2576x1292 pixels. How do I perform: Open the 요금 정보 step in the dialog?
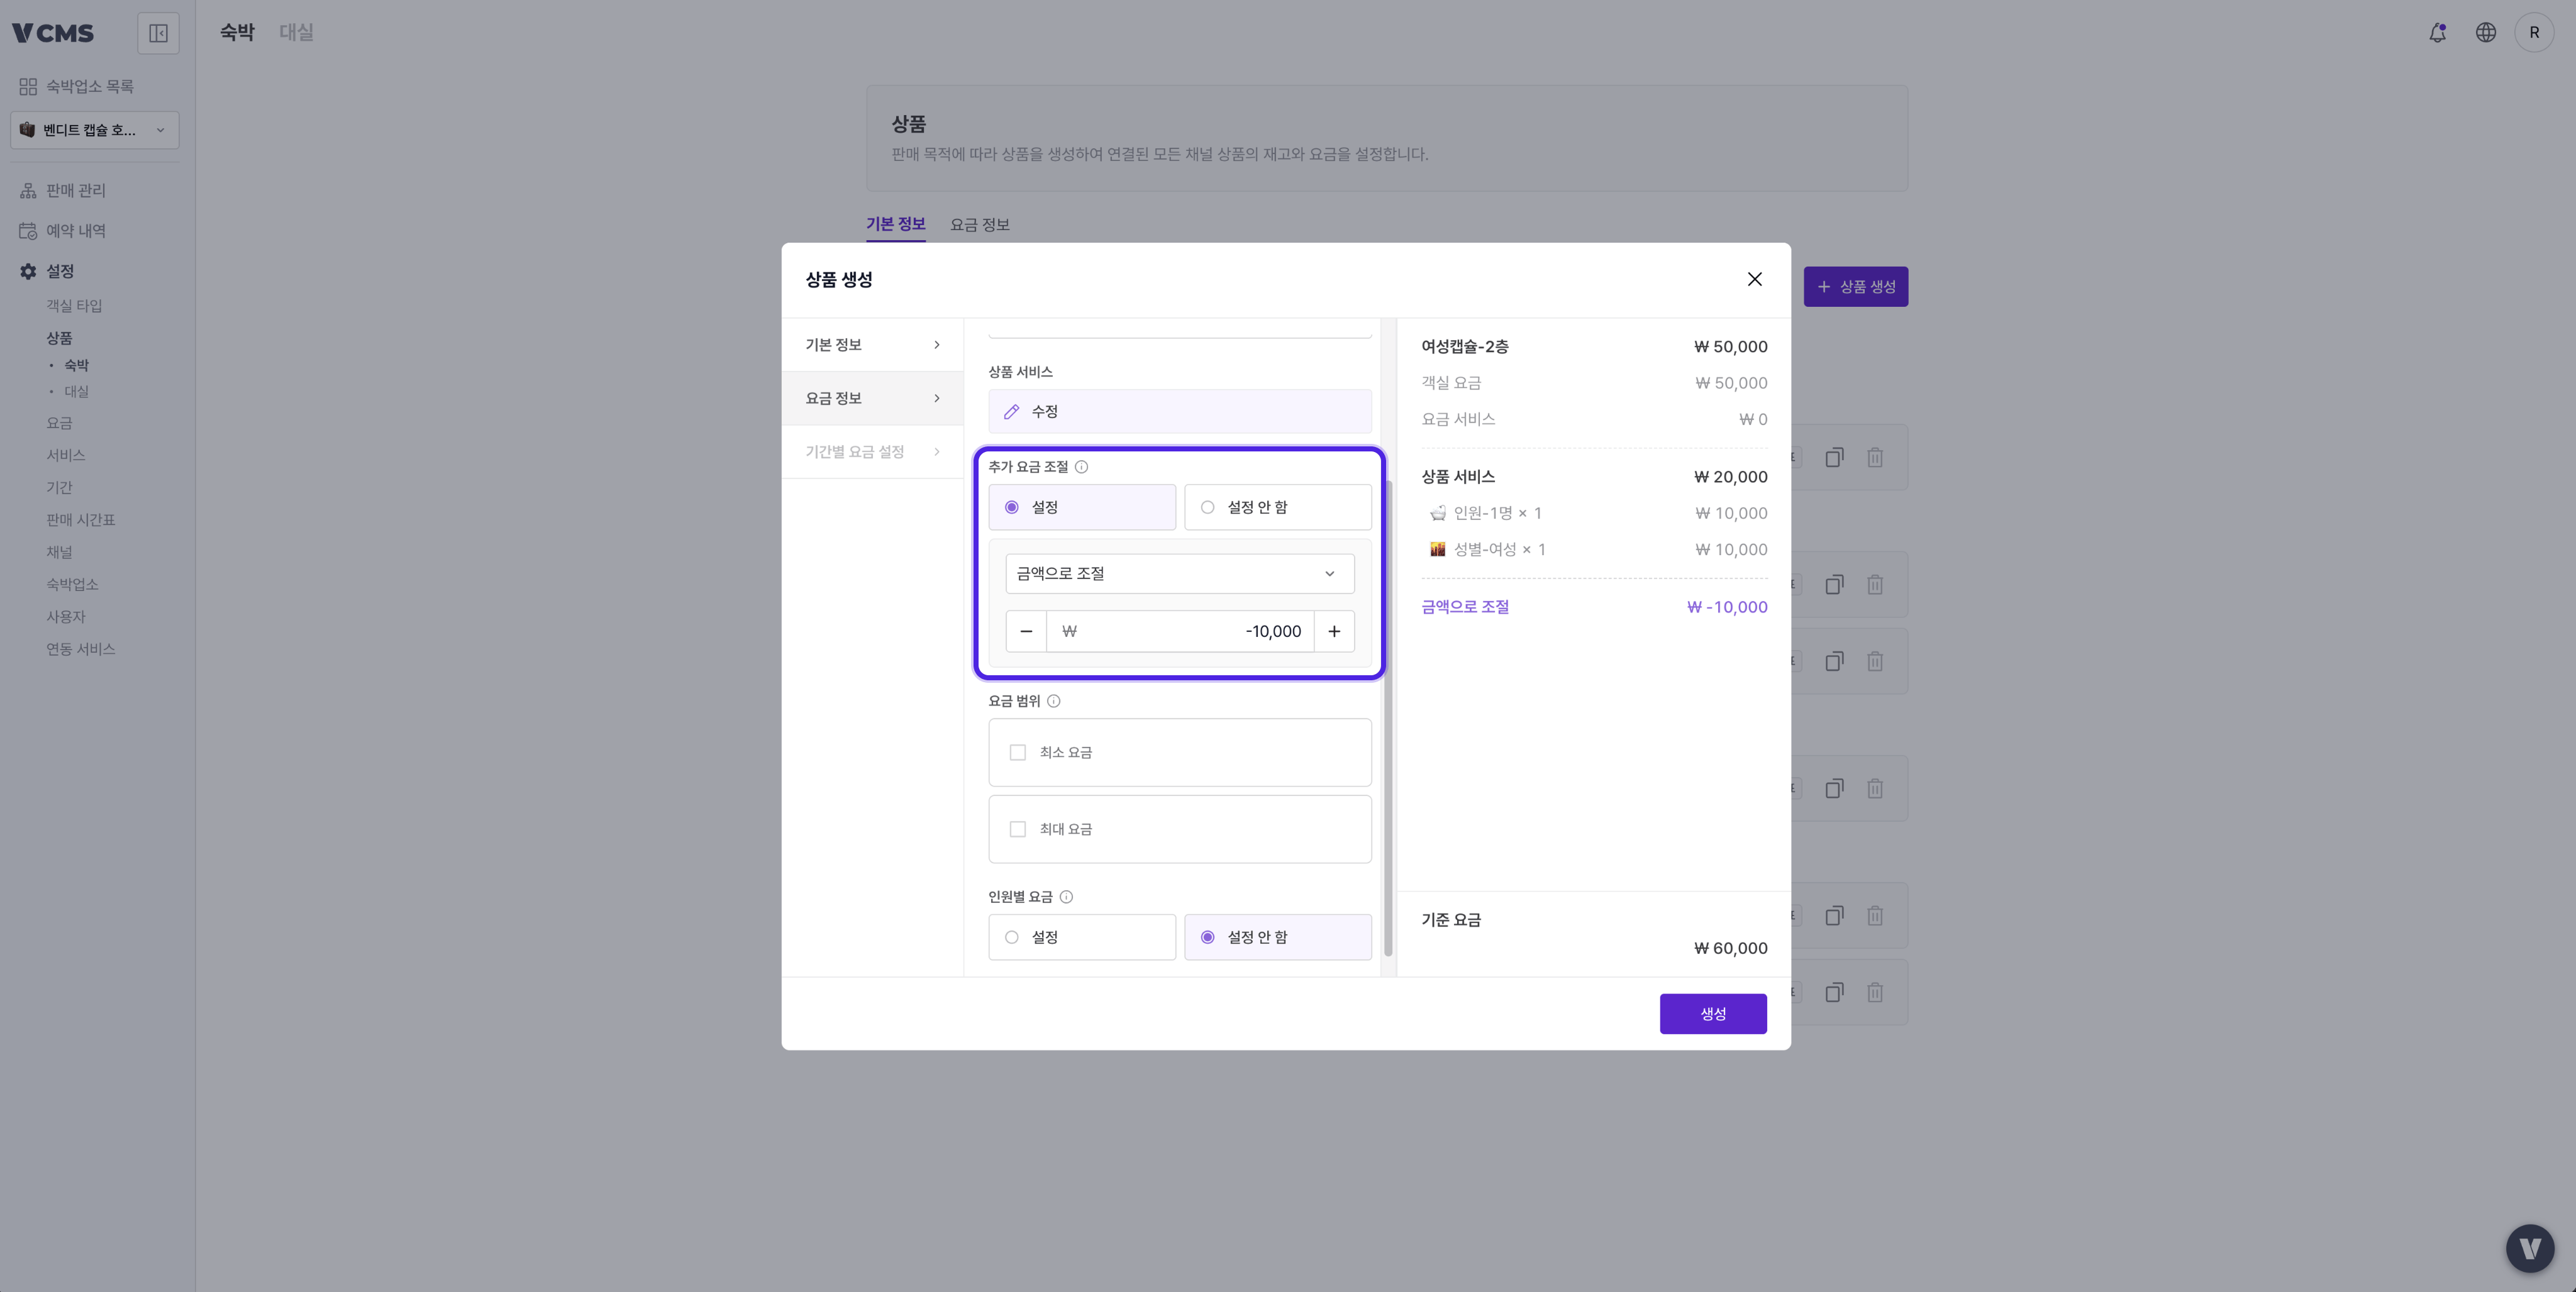pyautogui.click(x=872, y=398)
